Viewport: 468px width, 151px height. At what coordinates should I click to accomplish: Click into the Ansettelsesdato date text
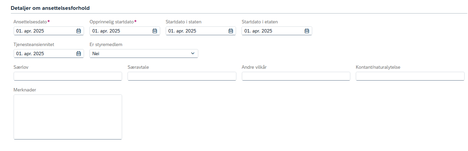30,31
